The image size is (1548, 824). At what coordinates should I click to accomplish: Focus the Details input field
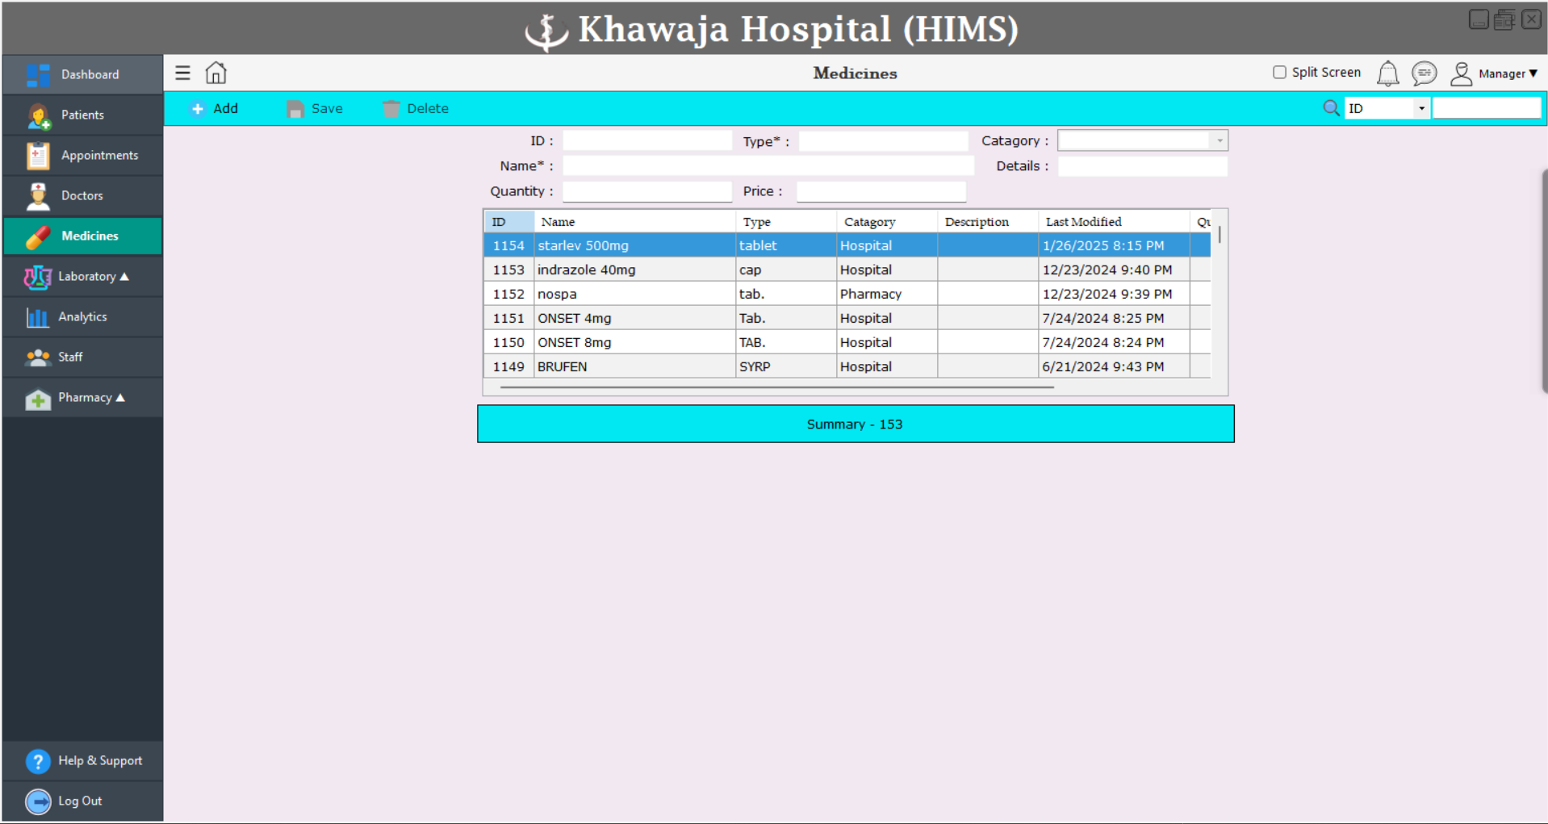tap(1142, 166)
